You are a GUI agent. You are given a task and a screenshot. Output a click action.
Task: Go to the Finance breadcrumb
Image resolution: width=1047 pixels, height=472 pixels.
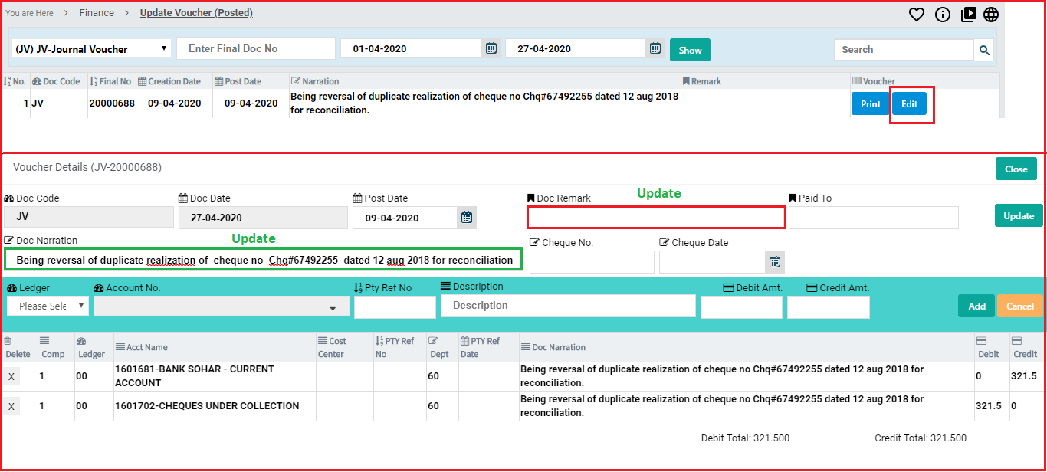click(97, 13)
